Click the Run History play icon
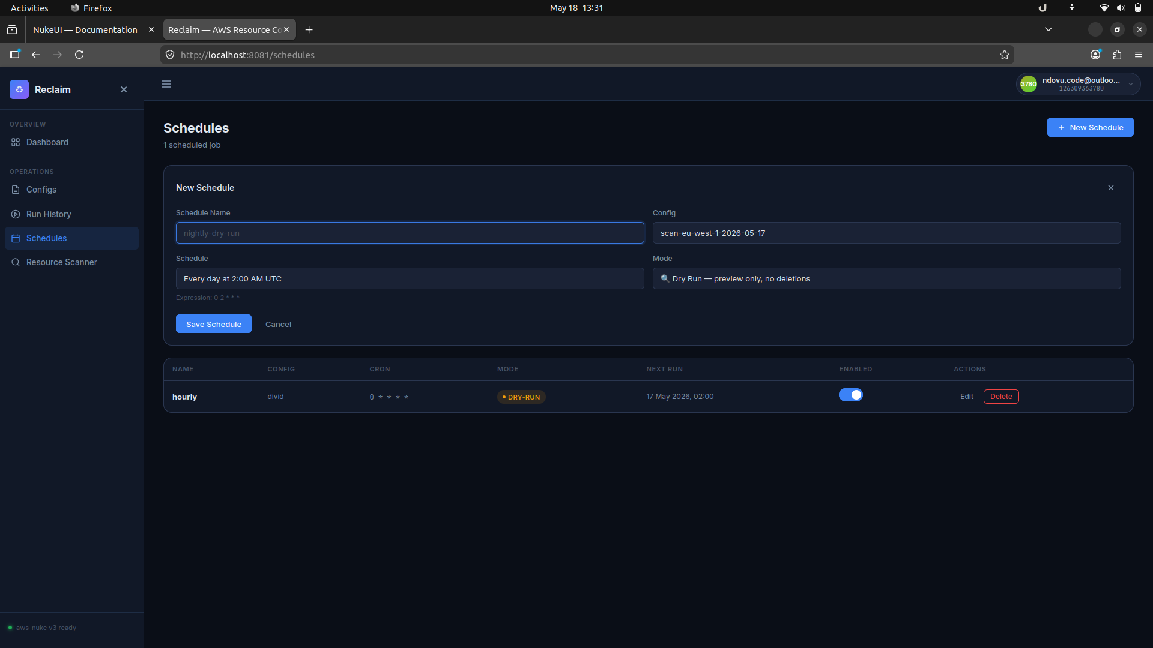The height and width of the screenshot is (648, 1153). pos(16,214)
